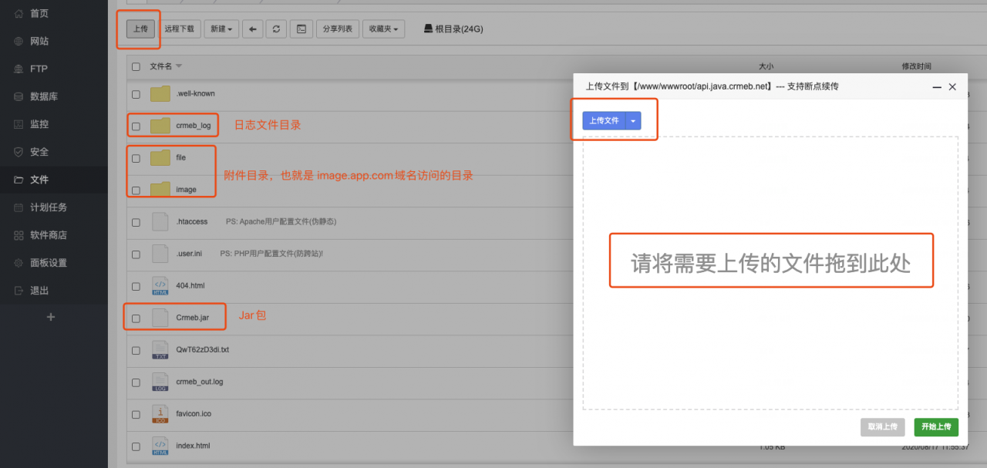Minimize the upload dialog
The image size is (987, 468).
point(936,87)
